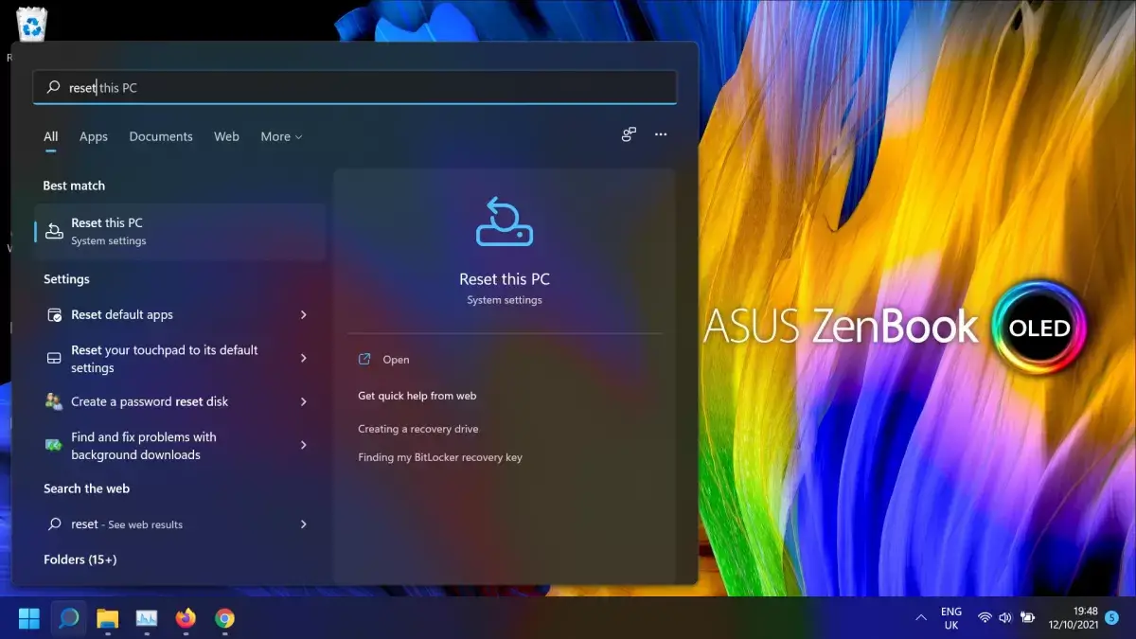Viewport: 1136px width, 639px height.
Task: Open the Creating a recovery drive link
Action: coord(418,429)
